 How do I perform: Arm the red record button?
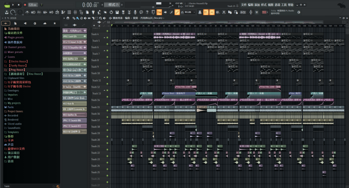[25, 5]
